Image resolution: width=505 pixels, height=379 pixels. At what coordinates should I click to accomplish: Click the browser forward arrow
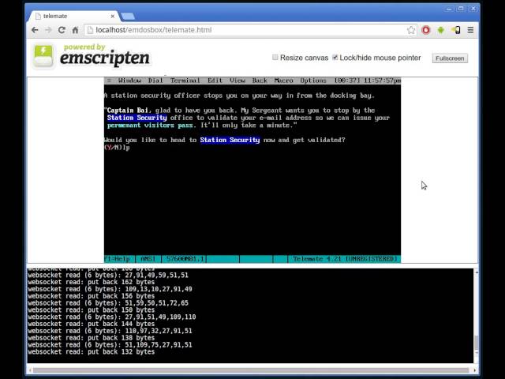coord(48,30)
